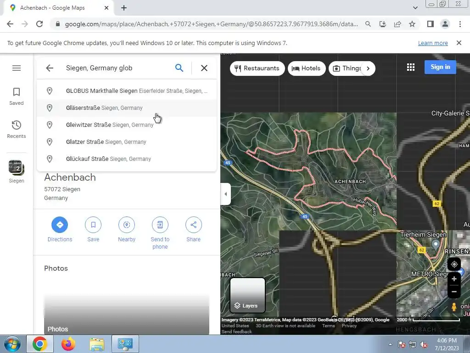Install app from address bar icon
Image resolution: width=470 pixels, height=353 pixels.
coord(383,24)
